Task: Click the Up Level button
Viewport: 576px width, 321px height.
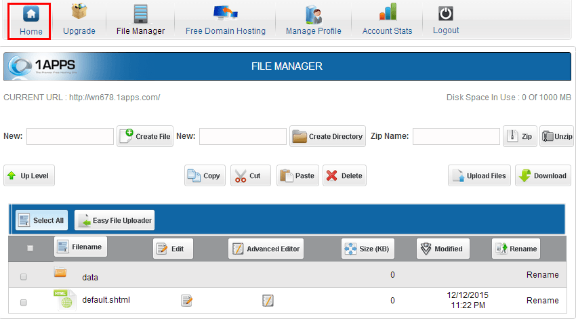Action: [29, 175]
